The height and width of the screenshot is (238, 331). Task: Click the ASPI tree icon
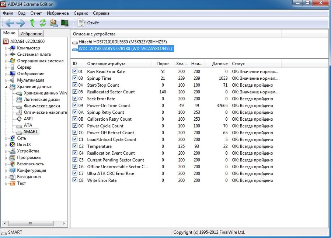(20, 119)
